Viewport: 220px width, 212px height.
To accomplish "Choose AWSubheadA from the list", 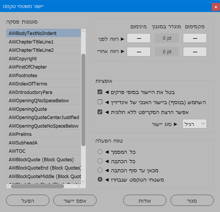I will coord(44,143).
